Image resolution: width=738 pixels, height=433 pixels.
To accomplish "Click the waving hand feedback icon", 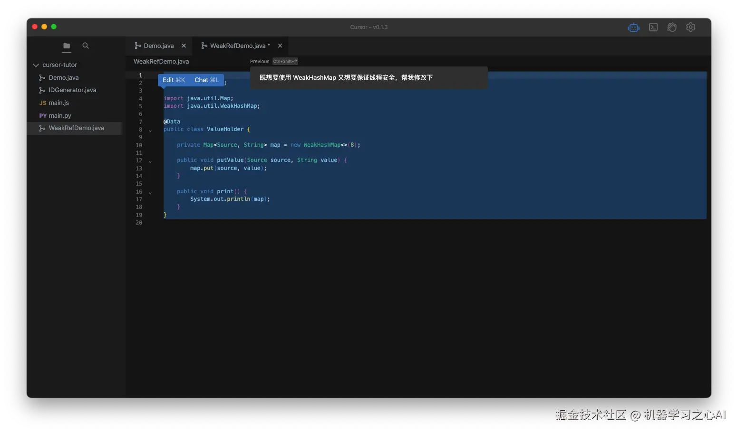I will click(671, 27).
